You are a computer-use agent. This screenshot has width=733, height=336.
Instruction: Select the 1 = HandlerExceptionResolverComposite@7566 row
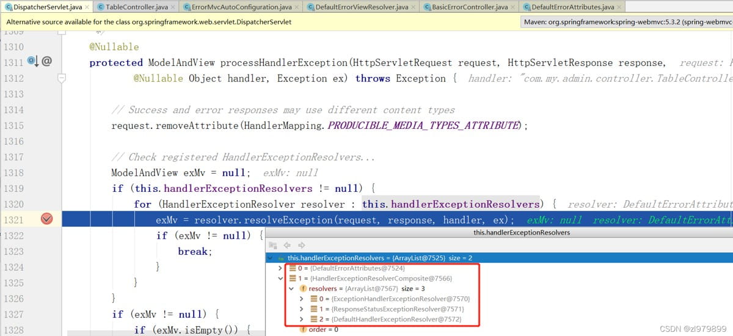499,279
